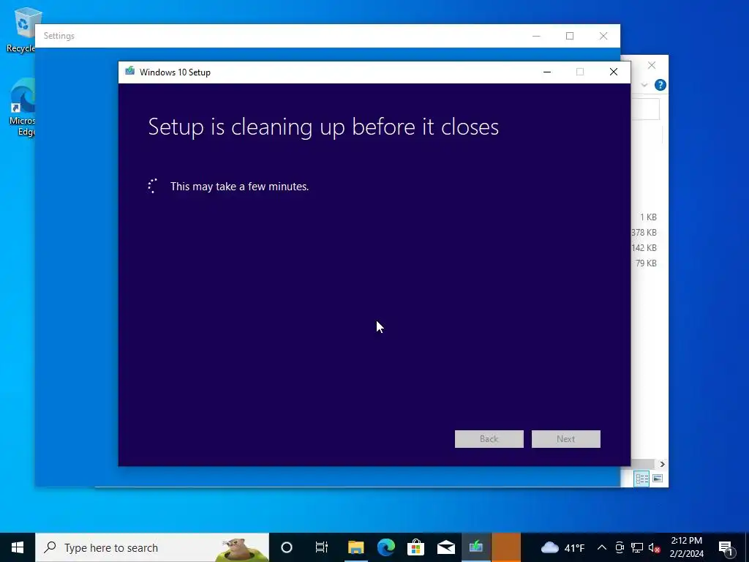Image resolution: width=749 pixels, height=562 pixels.
Task: Open Cortana circle icon on taskbar
Action: point(286,547)
